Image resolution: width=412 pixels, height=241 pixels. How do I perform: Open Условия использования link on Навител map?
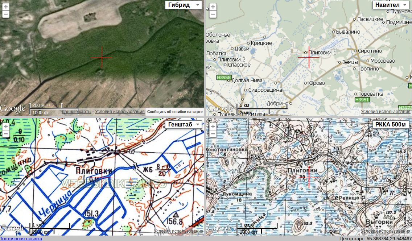coord(385,112)
